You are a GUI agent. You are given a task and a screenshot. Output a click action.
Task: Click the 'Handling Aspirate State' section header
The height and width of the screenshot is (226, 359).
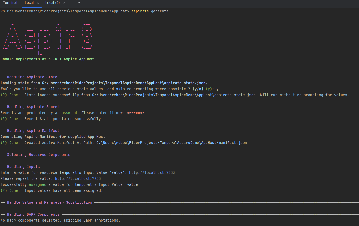(x=32, y=77)
